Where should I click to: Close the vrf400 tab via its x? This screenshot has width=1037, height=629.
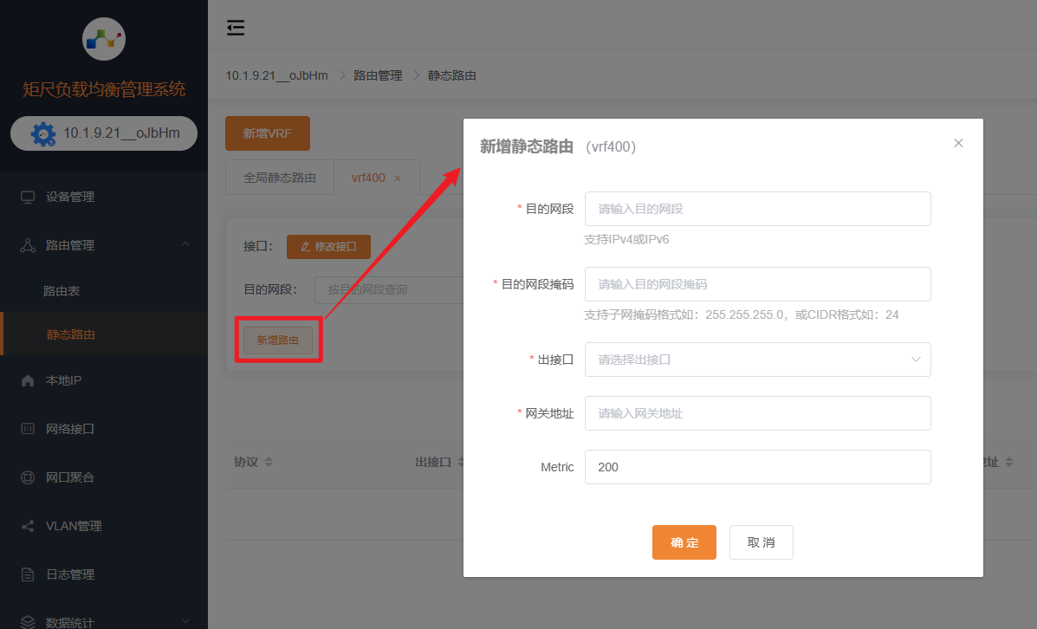click(x=398, y=178)
